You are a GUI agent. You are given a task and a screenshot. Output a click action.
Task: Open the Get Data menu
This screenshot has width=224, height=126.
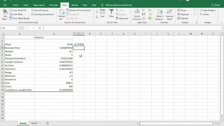pyautogui.click(x=5, y=15)
